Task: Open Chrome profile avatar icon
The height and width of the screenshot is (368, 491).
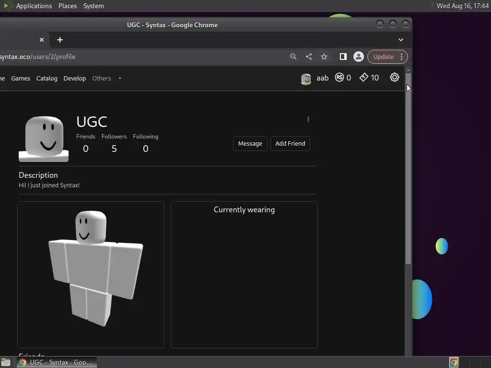Action: click(359, 57)
